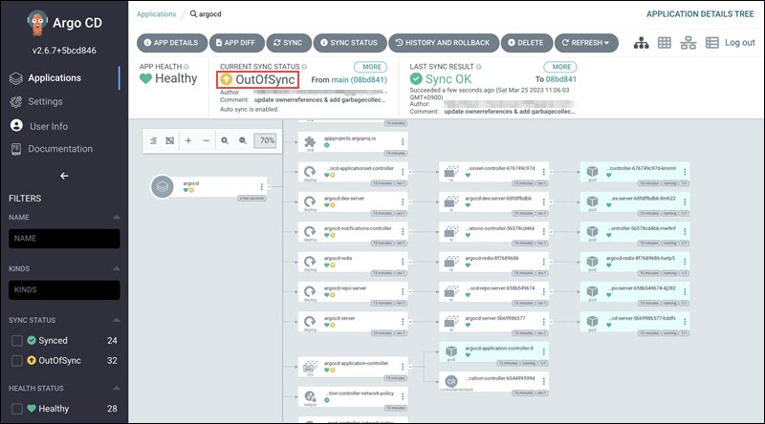Click the argocd-notifications-controller deploy icon

point(310,231)
